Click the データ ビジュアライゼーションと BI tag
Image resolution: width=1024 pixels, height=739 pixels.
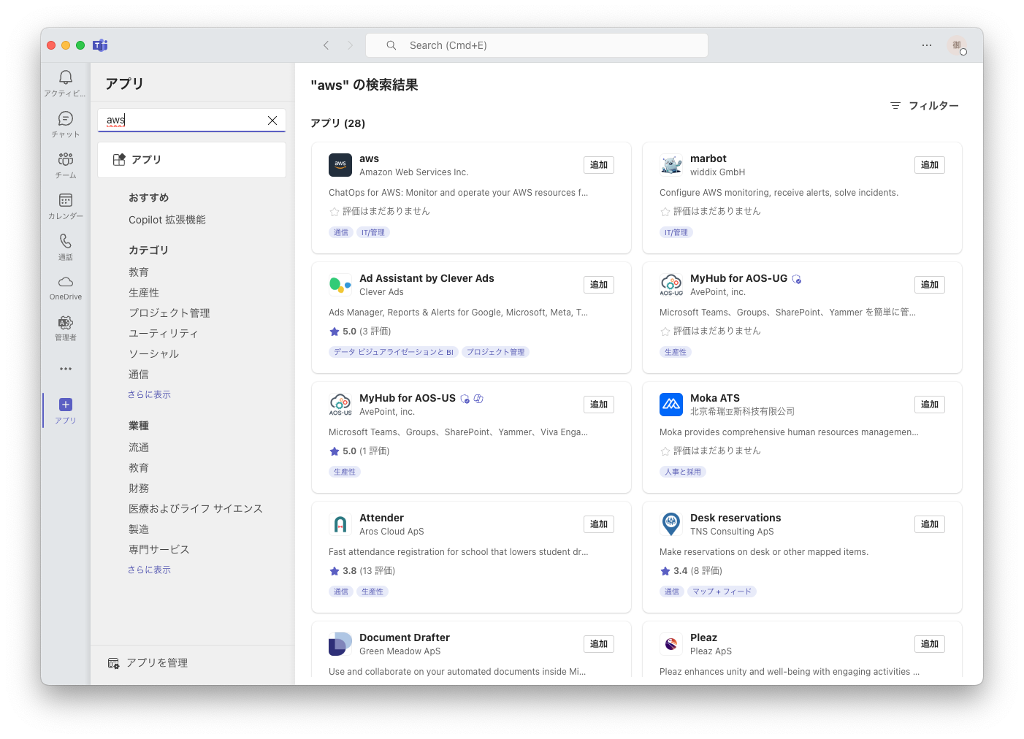[394, 352]
